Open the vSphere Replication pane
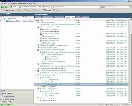 [17, 96]
